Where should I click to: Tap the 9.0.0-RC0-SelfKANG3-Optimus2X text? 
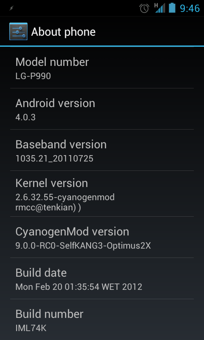pyautogui.click(x=83, y=246)
